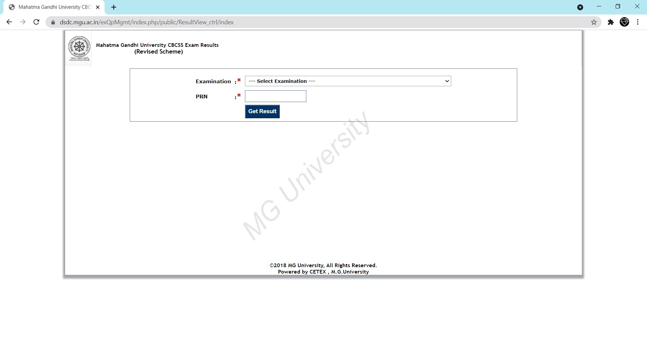This screenshot has height=347, width=647.
Task: Click the address bar URL
Action: point(147,22)
